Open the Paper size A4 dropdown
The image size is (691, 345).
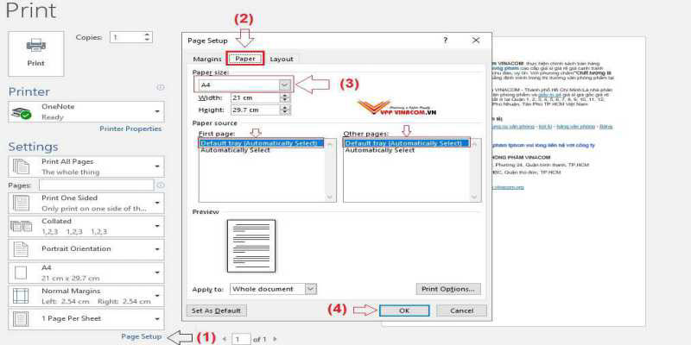(x=284, y=85)
